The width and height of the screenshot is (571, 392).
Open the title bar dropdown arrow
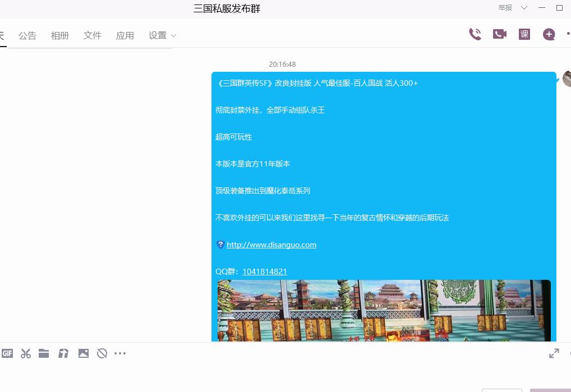coord(524,8)
